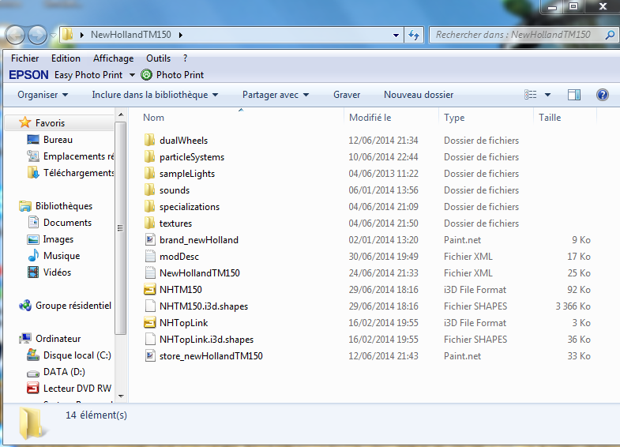Open the Easy Photo Print dropdown arrow
Viewport: 620px width, 447px height.
coord(132,75)
